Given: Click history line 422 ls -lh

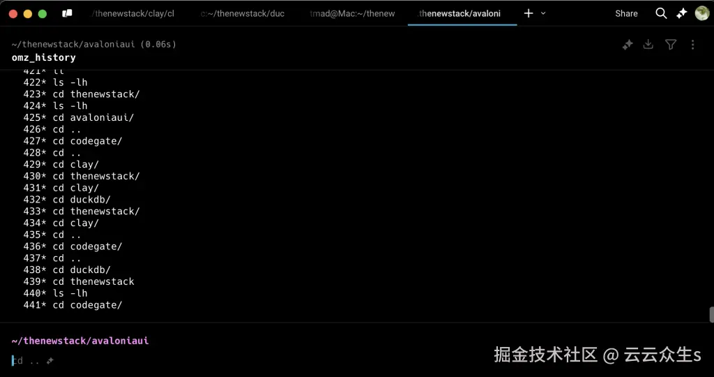Looking at the screenshot, I should point(55,82).
